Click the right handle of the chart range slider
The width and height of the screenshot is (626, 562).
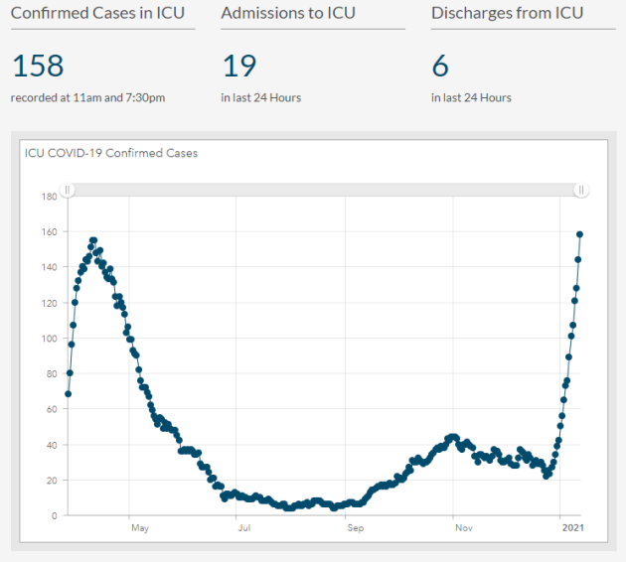[x=581, y=190]
